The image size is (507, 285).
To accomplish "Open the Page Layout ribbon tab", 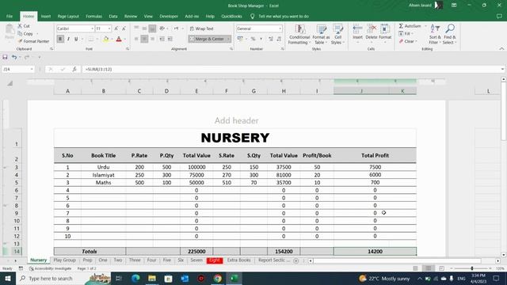I will (x=68, y=16).
